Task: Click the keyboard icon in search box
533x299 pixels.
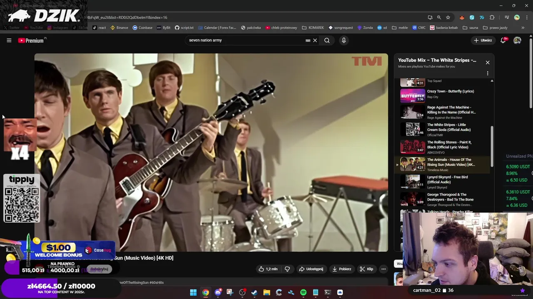Action: [x=308, y=40]
